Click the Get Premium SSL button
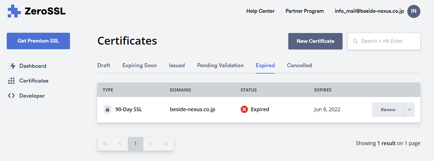 coord(38,41)
